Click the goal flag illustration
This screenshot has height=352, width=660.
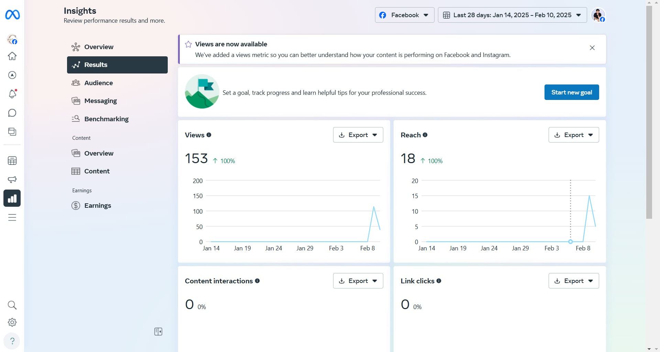(202, 91)
